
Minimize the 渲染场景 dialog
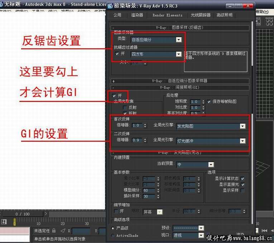click(230, 6)
